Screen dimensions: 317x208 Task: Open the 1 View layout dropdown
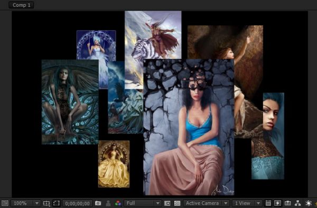tap(247, 203)
